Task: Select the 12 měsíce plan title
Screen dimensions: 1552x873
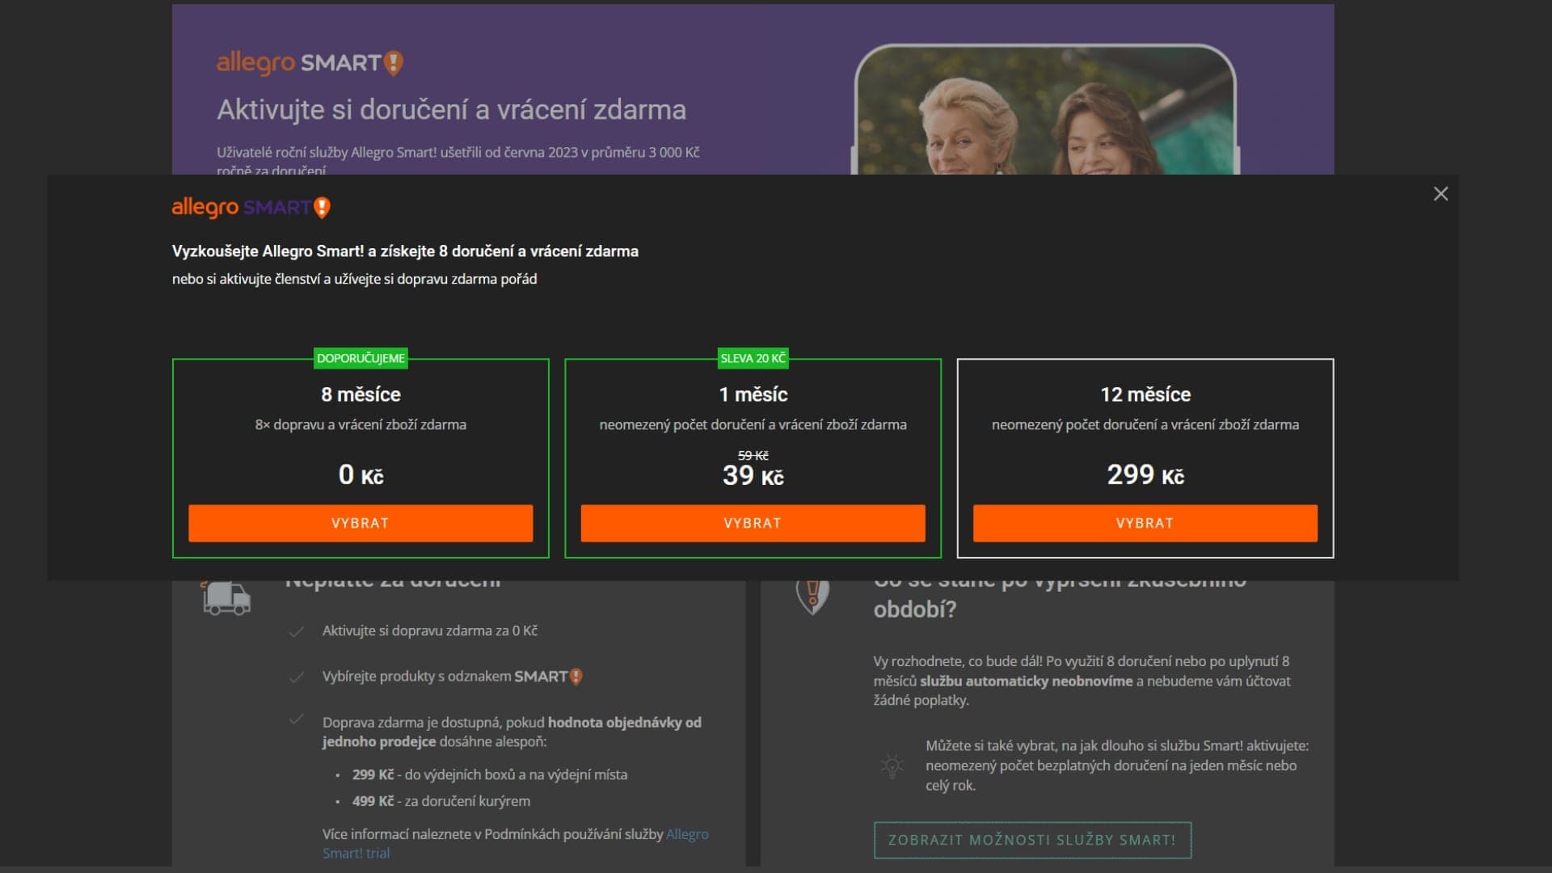Action: click(x=1145, y=394)
